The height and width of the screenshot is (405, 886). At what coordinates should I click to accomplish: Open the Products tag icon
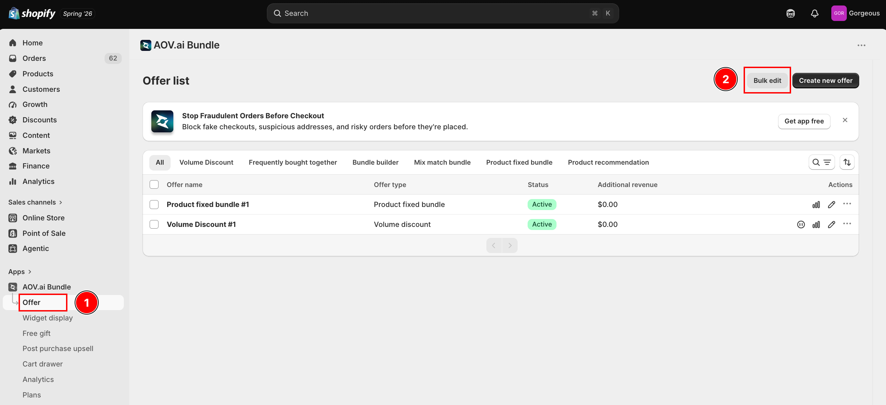point(13,74)
